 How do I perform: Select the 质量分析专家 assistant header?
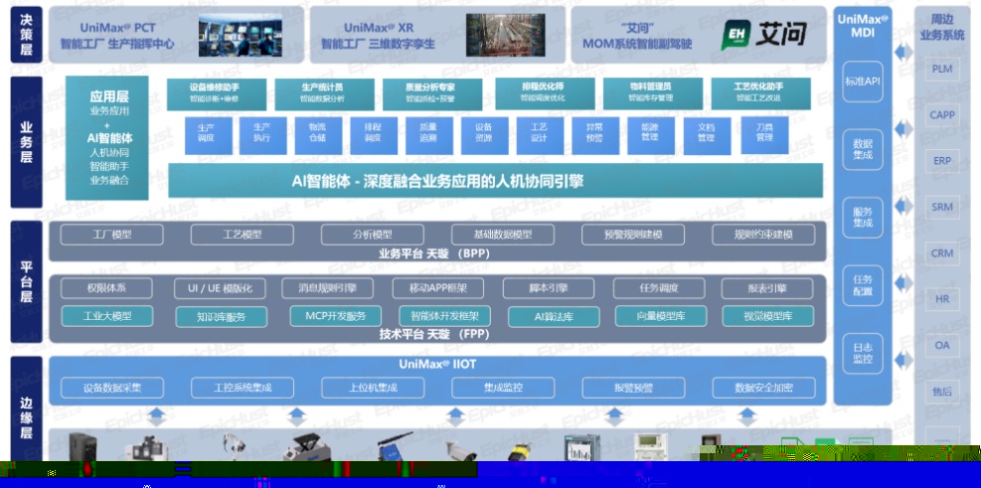(430, 92)
